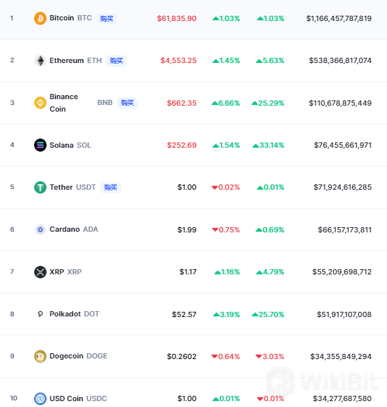Click the 购买 button next to BNB
The height and width of the screenshot is (407, 387).
point(127,103)
